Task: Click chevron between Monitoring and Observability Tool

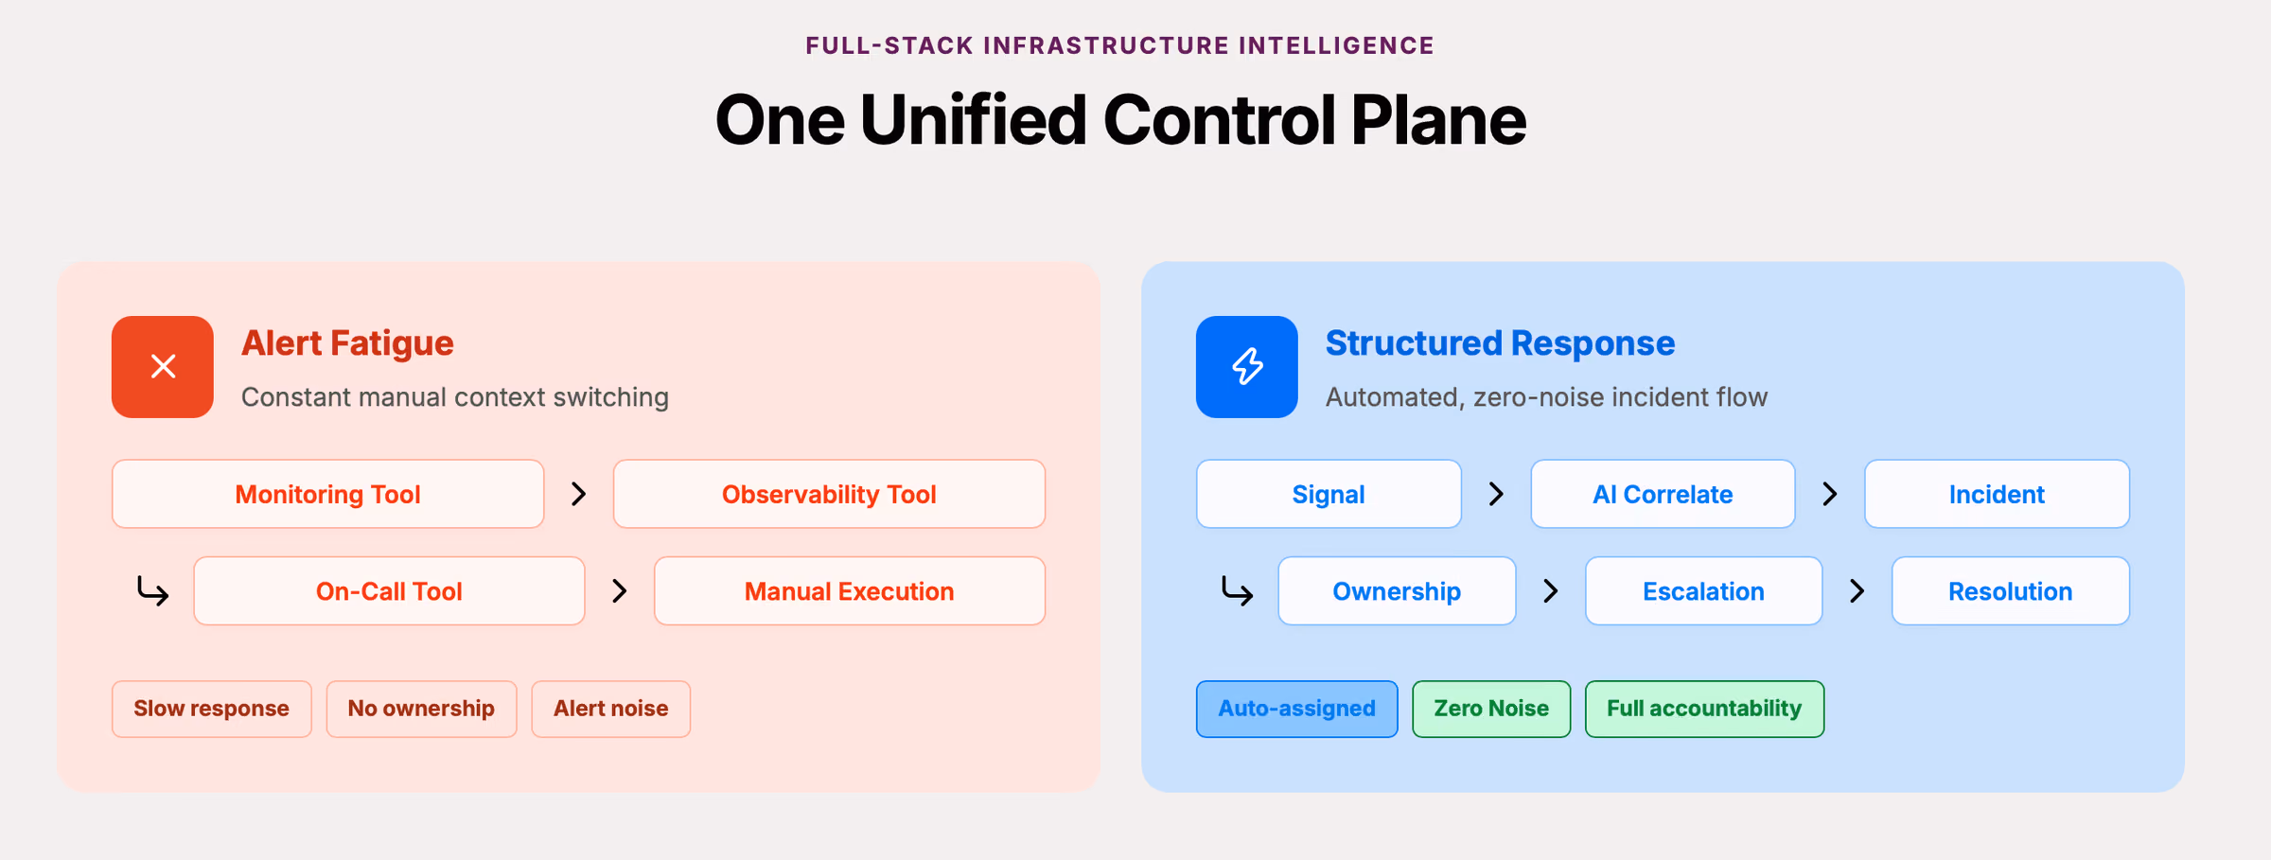Action: coord(579,494)
